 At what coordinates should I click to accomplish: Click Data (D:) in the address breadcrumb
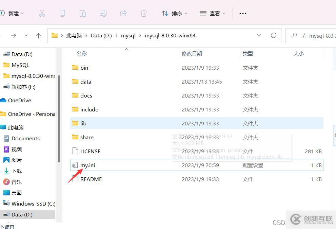coord(101,35)
